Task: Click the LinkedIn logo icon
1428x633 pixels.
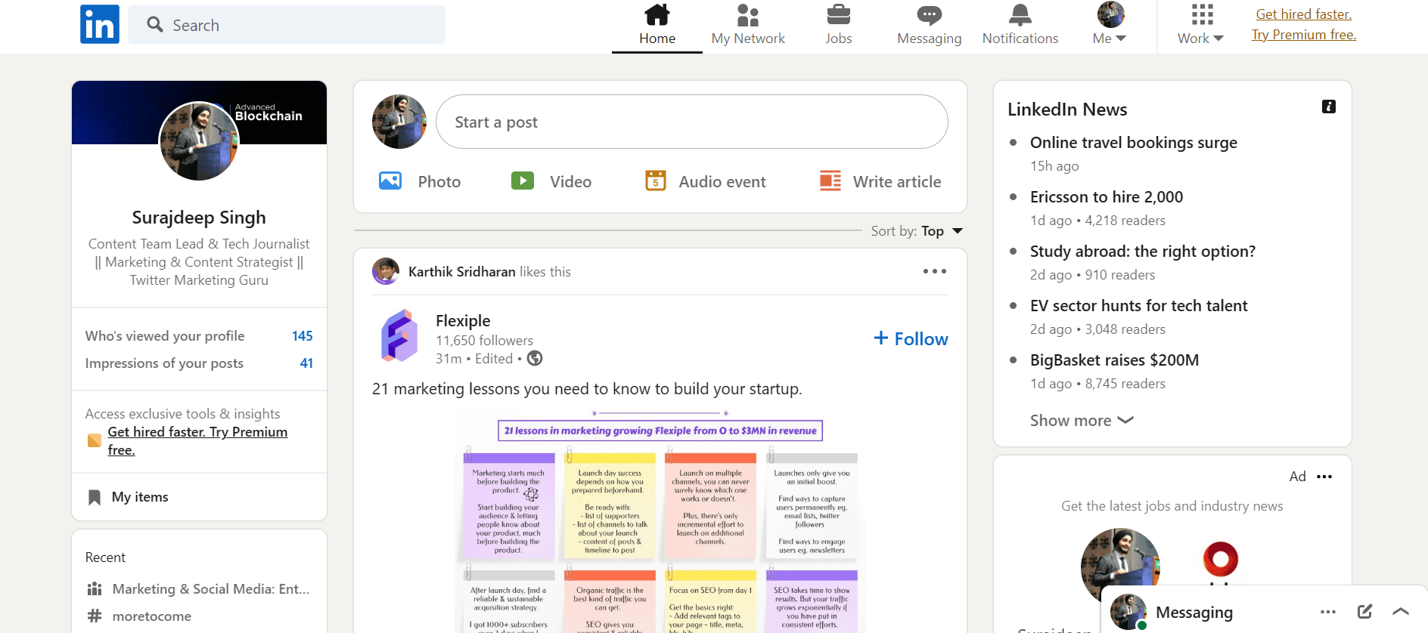Action: coord(100,24)
